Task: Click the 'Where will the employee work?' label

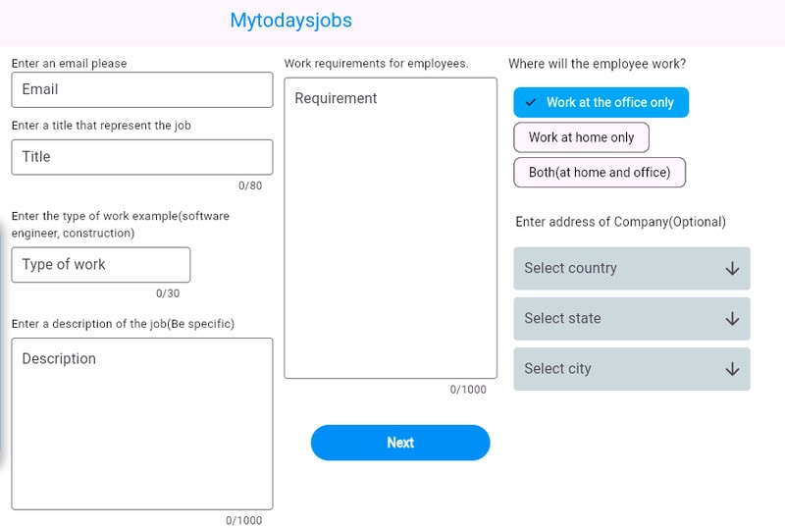Action: click(597, 64)
